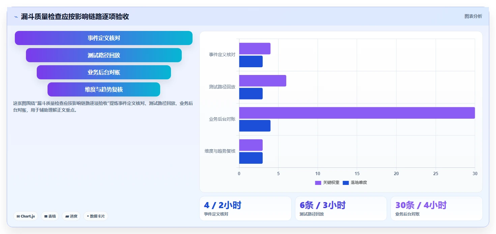Open the 4 / 2小时 data card
Viewport: 496px width, 234px height.
point(245,208)
